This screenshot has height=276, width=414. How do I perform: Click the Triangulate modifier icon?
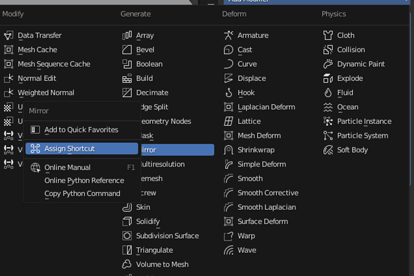127,250
